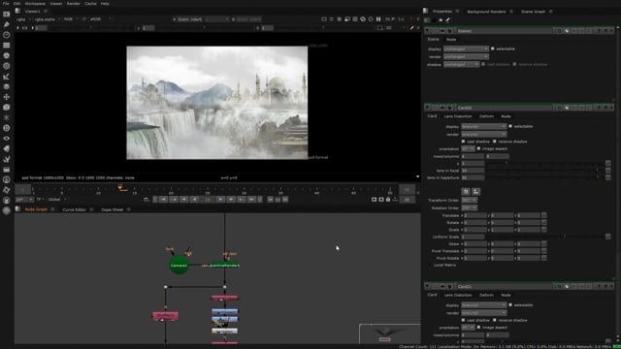Click the timeline lock icon
The height and width of the screenshot is (349, 621).
pos(388,200)
